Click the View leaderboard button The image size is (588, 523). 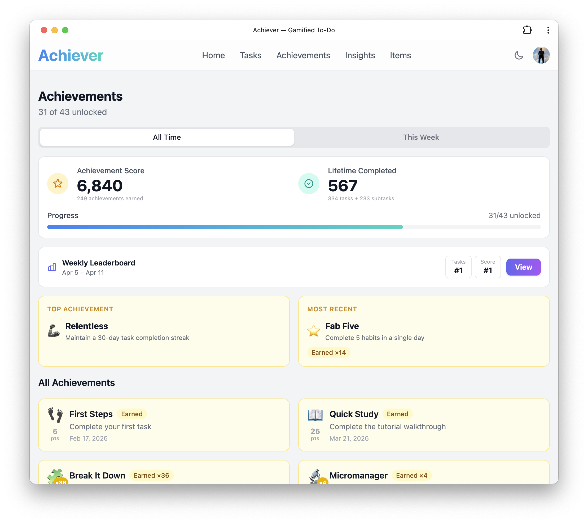coord(523,267)
